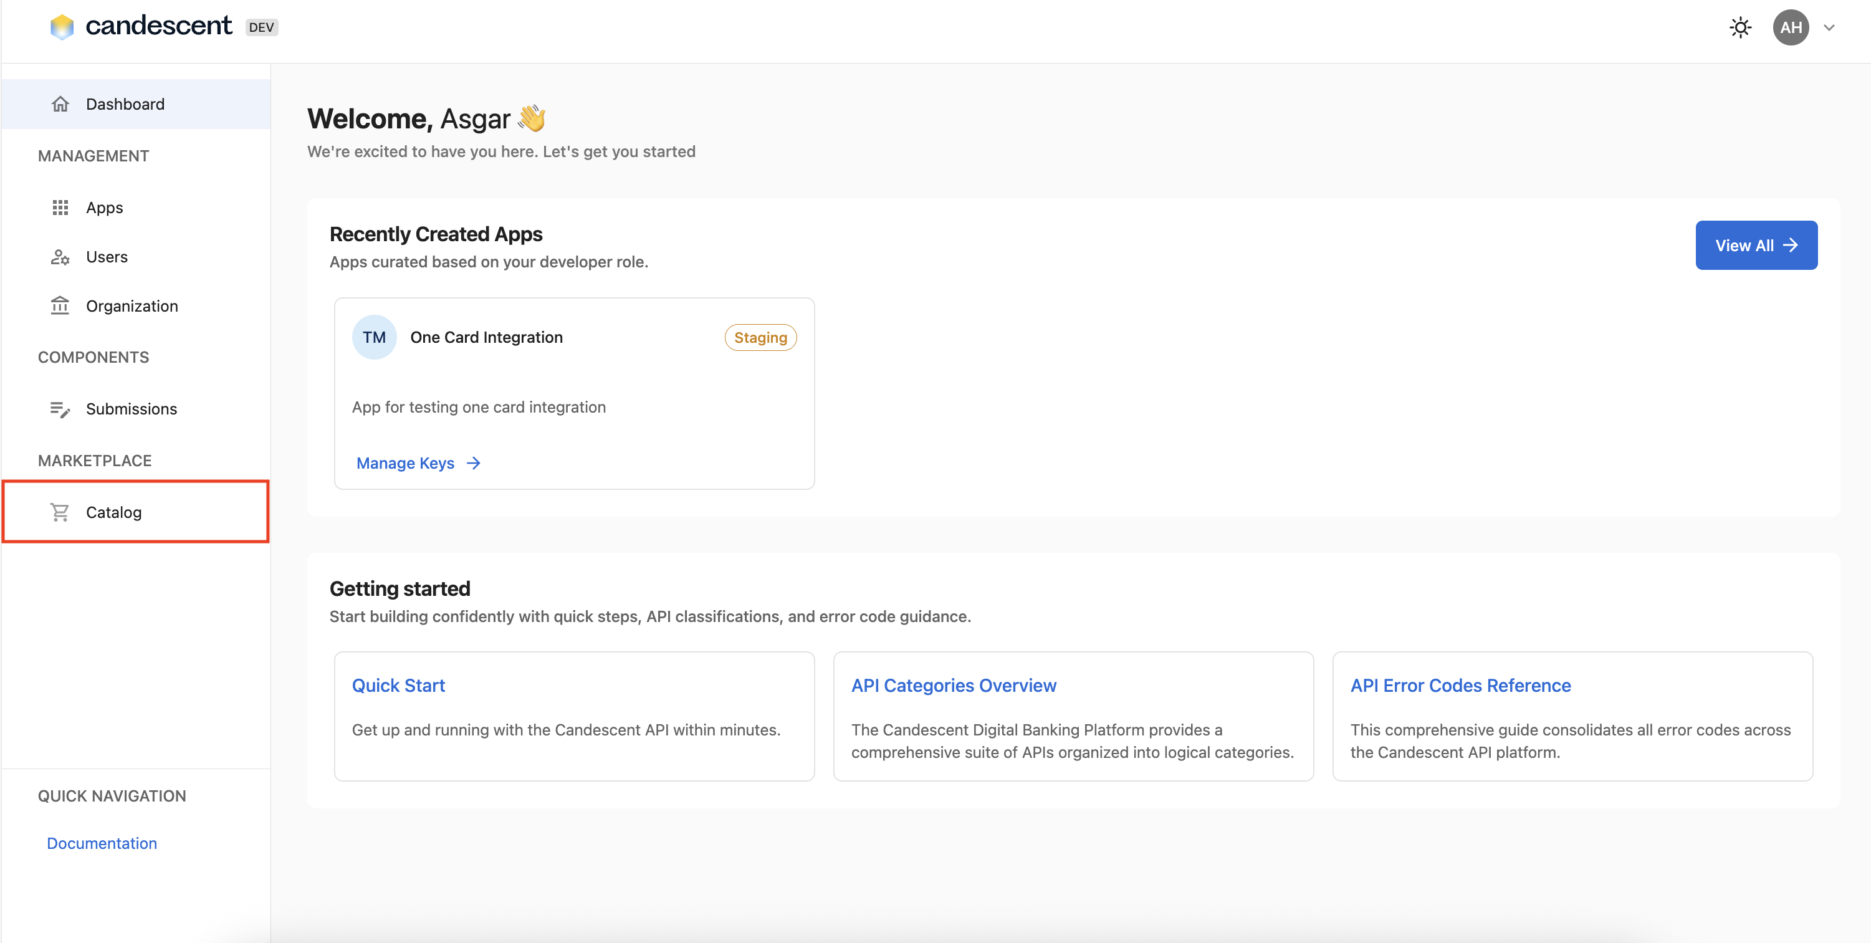Select the Submissions icon

coord(61,409)
